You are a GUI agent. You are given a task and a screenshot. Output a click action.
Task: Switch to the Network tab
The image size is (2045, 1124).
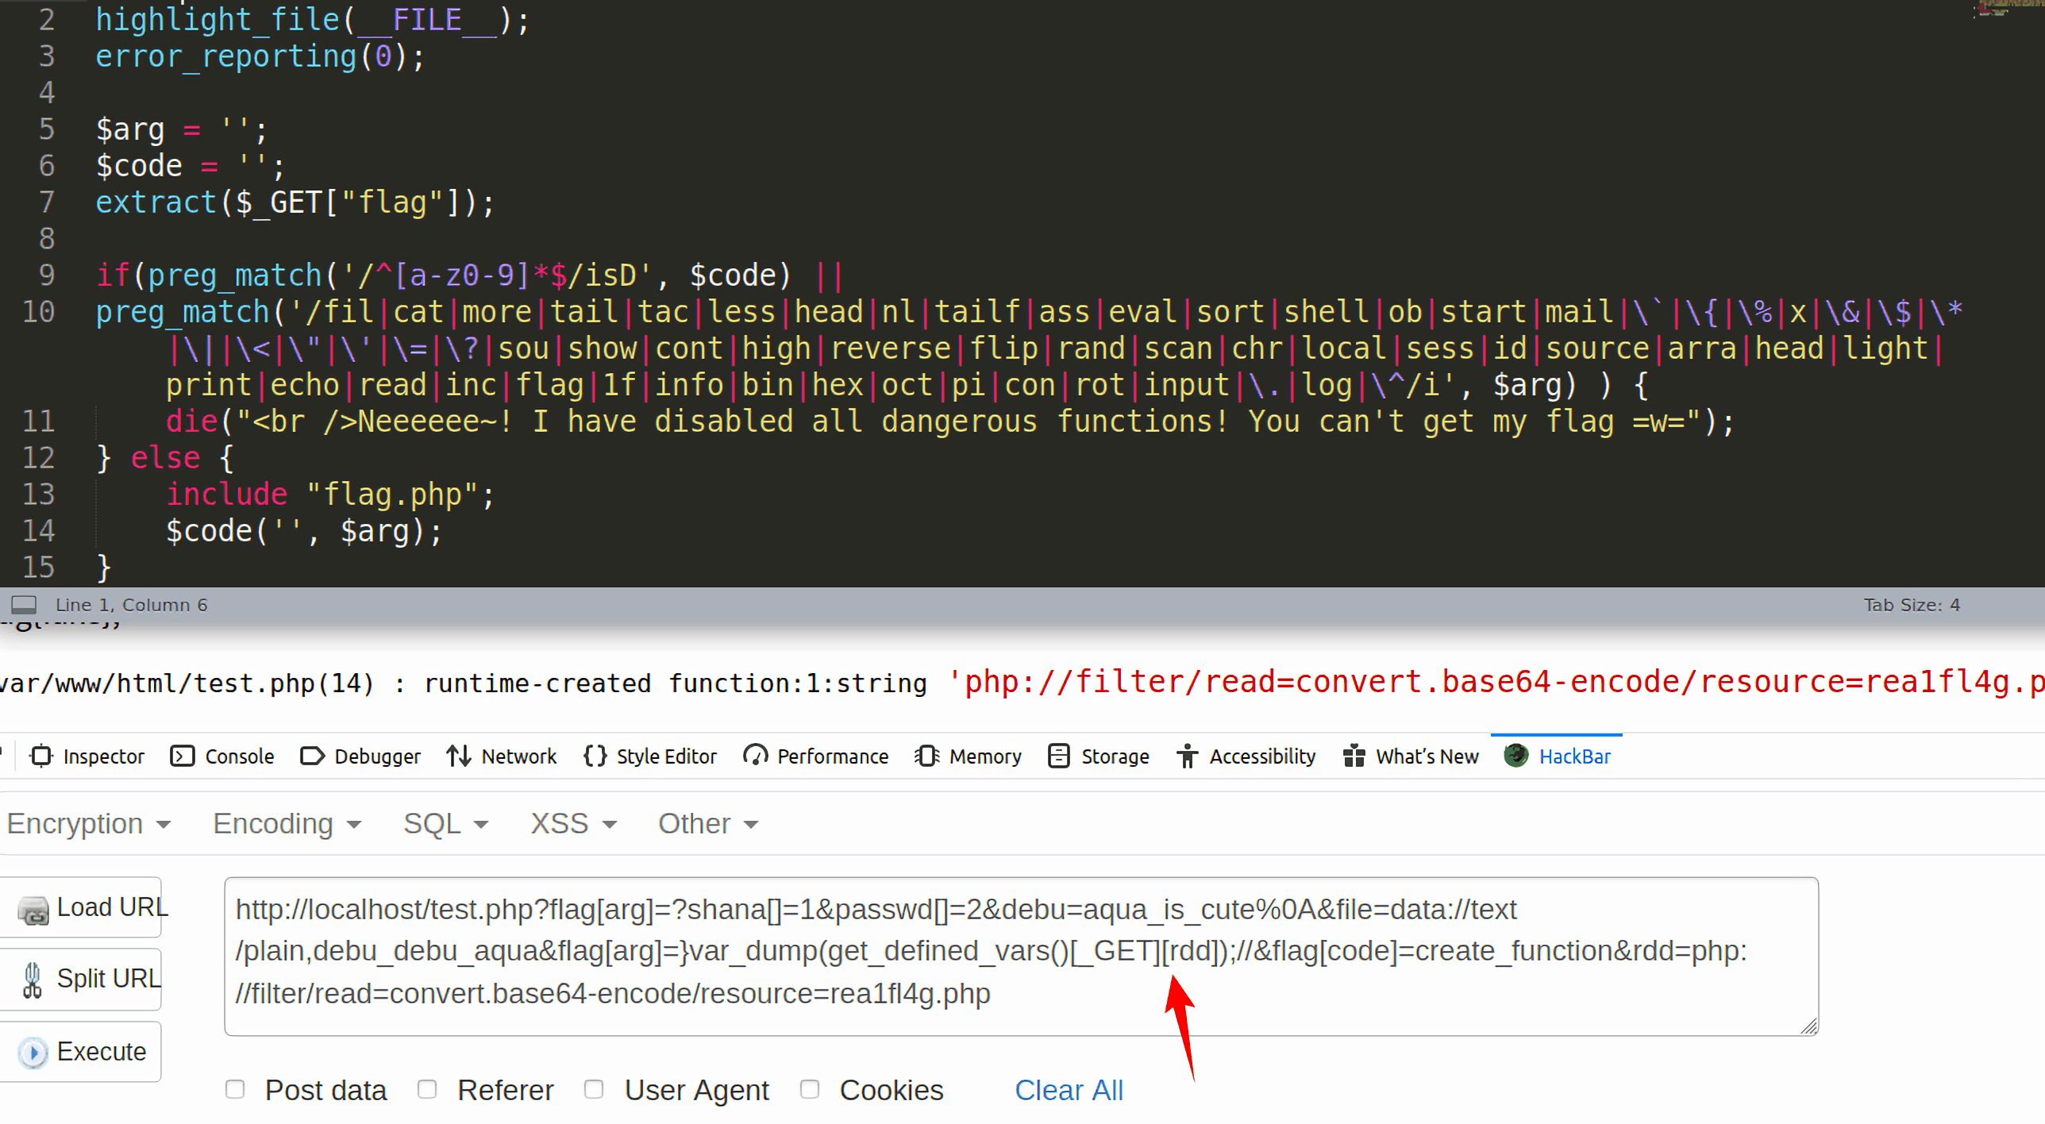coord(502,756)
